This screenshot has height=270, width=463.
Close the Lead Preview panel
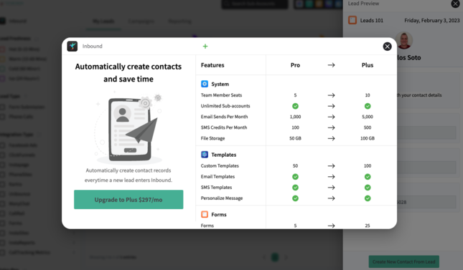click(455, 4)
